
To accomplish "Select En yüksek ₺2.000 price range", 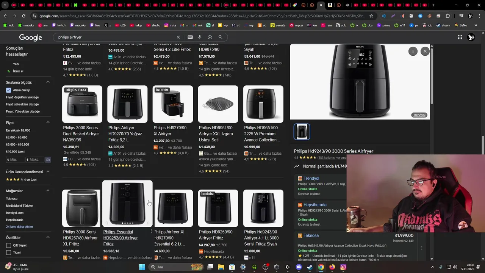I will click(18, 130).
